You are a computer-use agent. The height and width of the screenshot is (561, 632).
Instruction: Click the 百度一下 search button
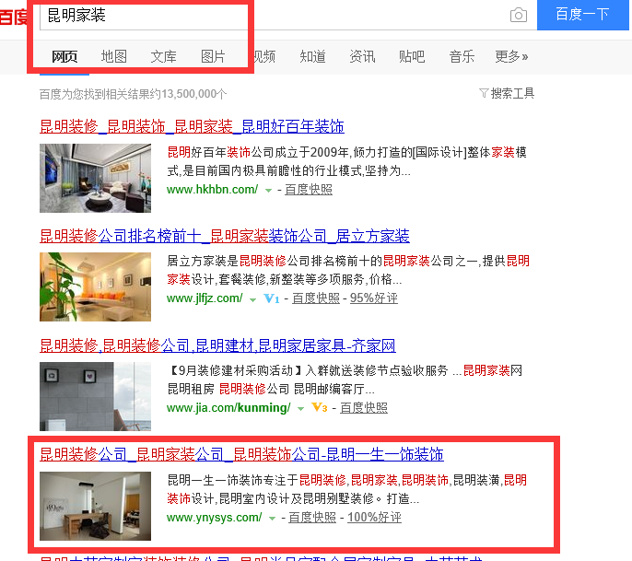pyautogui.click(x=582, y=15)
